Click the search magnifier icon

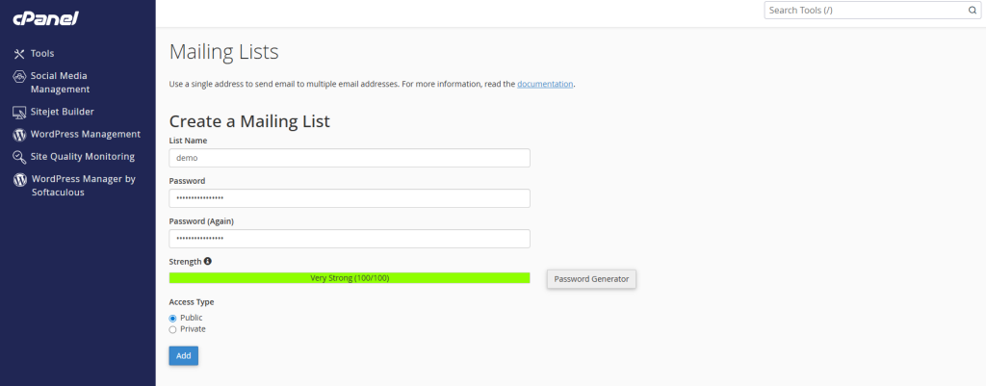(x=972, y=11)
